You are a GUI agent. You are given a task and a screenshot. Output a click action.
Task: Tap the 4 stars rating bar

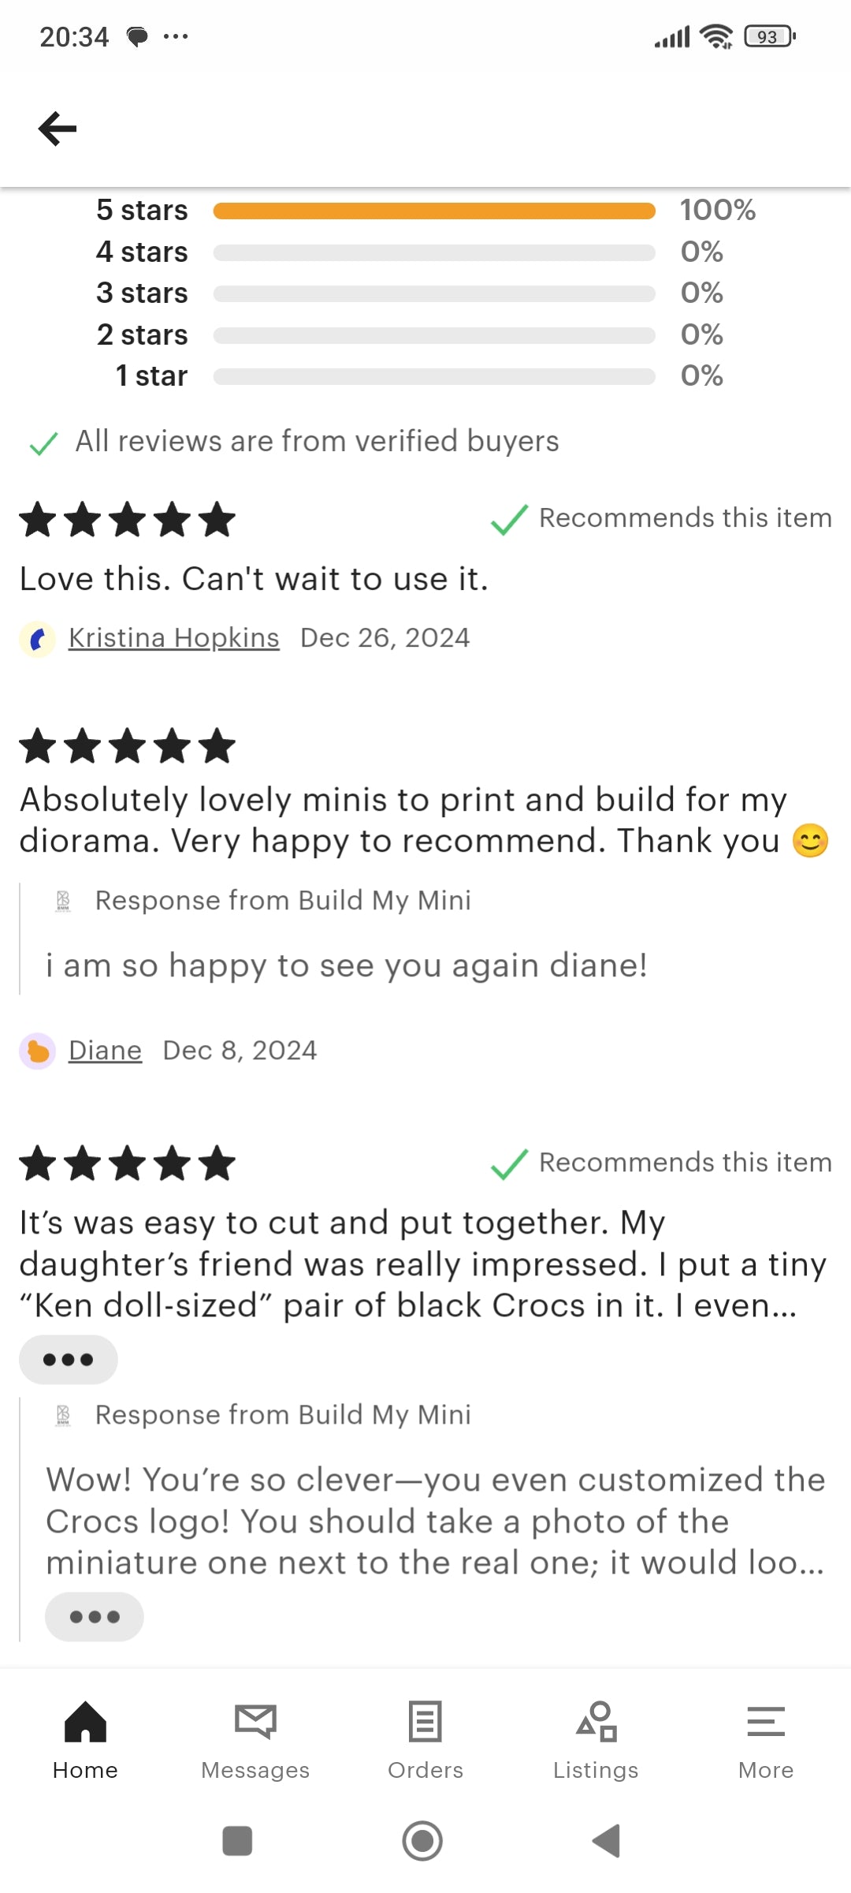434,252
